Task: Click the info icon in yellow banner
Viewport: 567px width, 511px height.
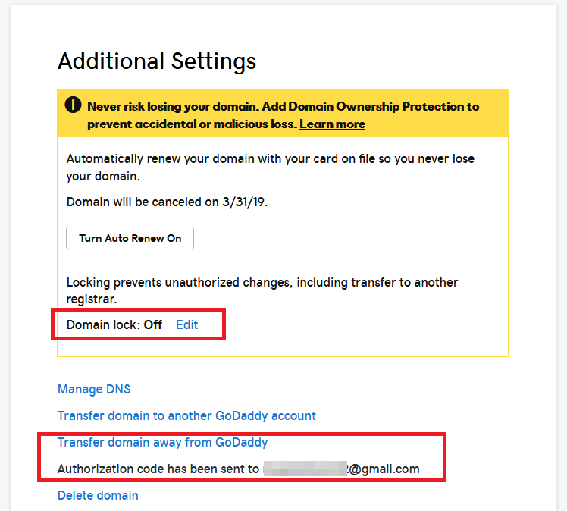Action: coord(74,106)
